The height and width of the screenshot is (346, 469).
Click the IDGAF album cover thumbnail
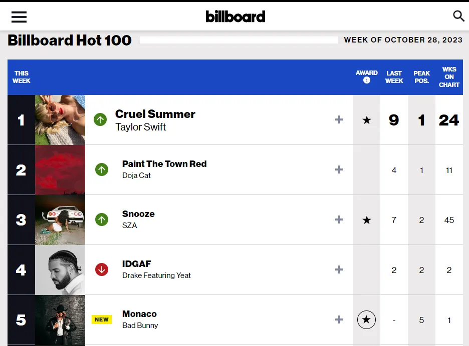60,270
